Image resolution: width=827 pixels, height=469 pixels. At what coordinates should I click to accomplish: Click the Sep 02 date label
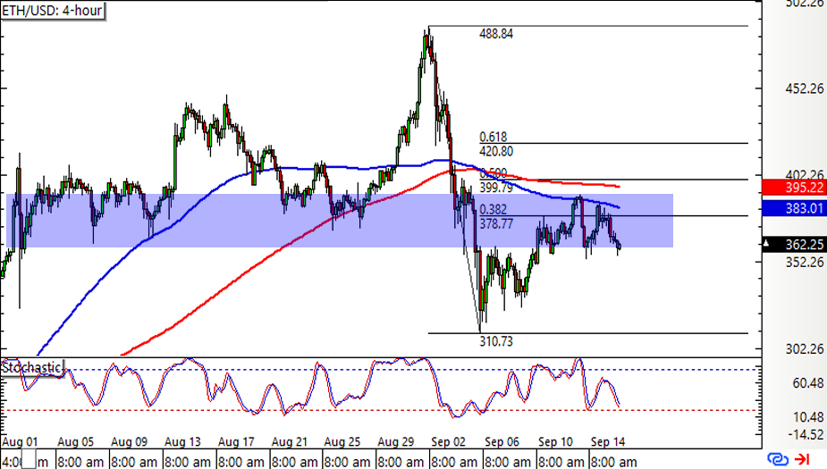pyautogui.click(x=448, y=441)
